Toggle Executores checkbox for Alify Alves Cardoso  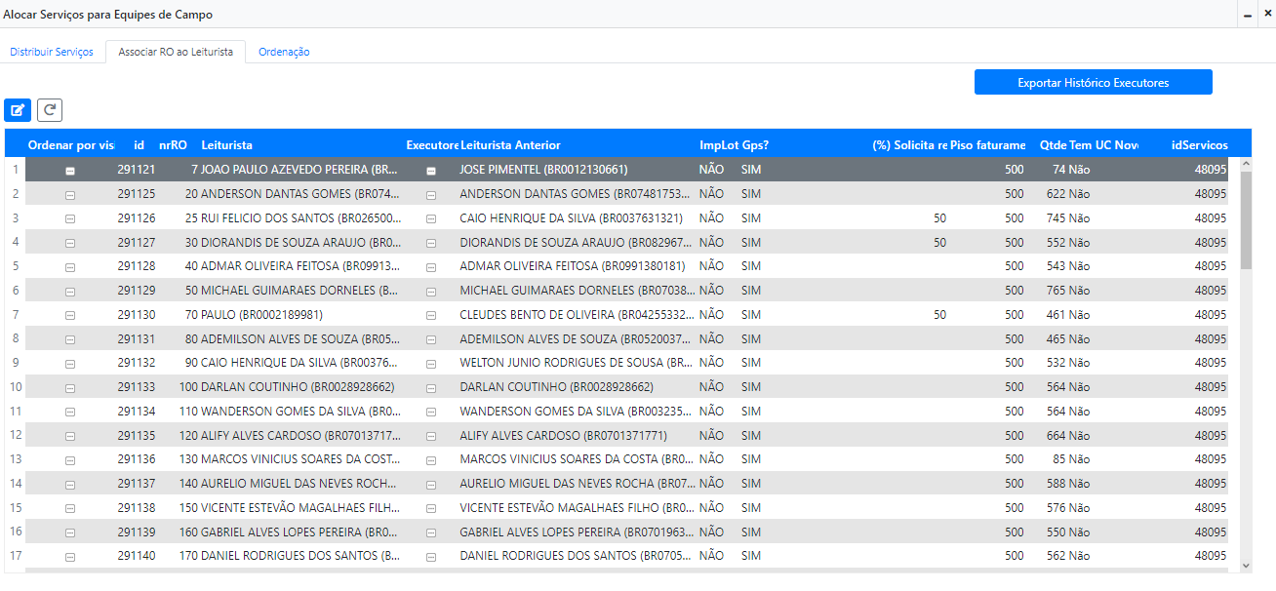click(x=430, y=436)
